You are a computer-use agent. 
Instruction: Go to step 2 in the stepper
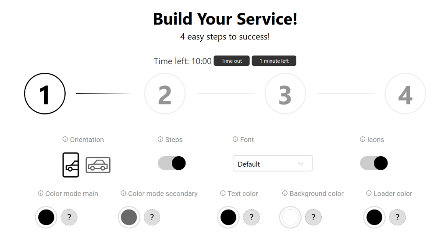pos(165,94)
